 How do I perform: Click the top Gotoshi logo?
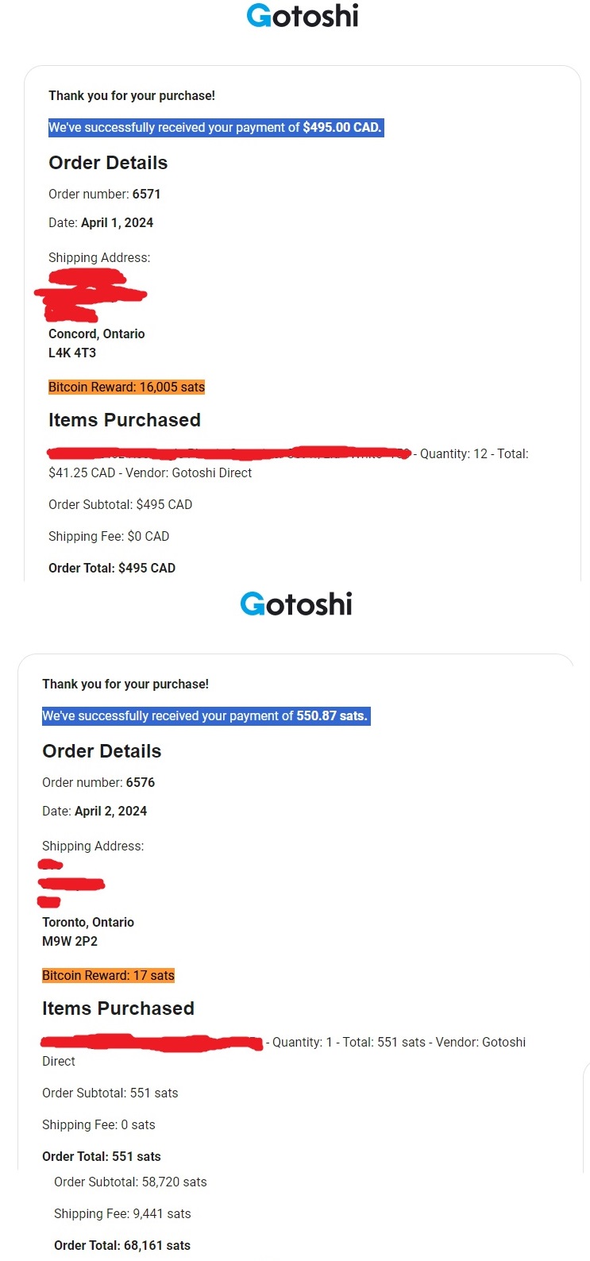coord(303,16)
